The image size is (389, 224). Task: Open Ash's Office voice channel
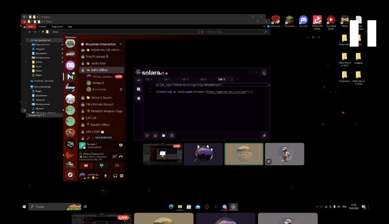point(102,70)
